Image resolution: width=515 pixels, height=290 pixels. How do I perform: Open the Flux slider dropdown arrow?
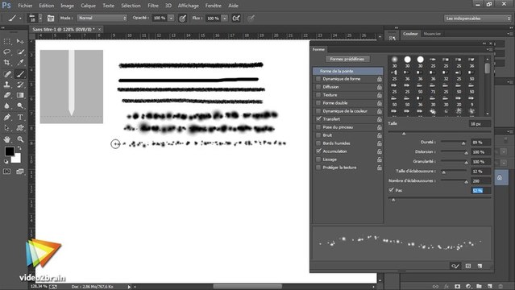[225, 19]
